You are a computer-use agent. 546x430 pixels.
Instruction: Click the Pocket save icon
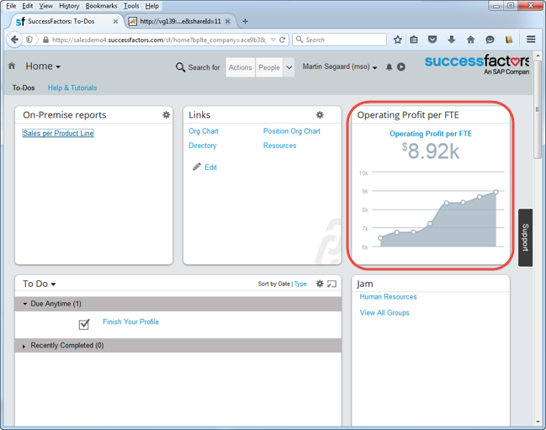(x=432, y=40)
